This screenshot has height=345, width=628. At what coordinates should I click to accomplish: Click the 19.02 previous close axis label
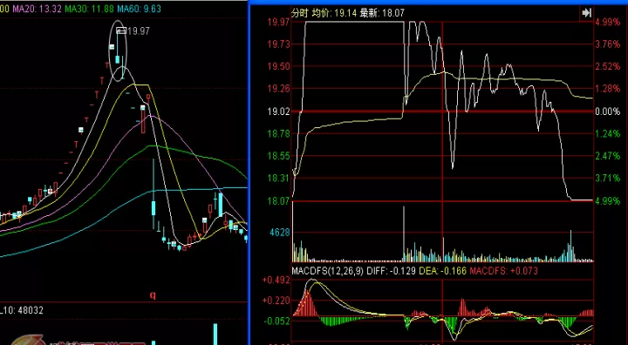click(x=278, y=112)
